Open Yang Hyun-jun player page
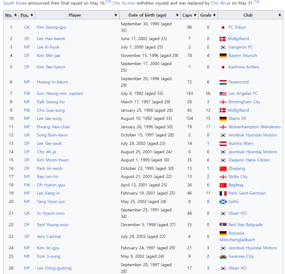This screenshot has height=274, width=285. point(51,201)
